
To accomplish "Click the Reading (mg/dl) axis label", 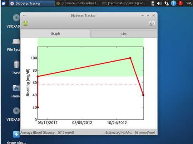I will click(x=28, y=82).
